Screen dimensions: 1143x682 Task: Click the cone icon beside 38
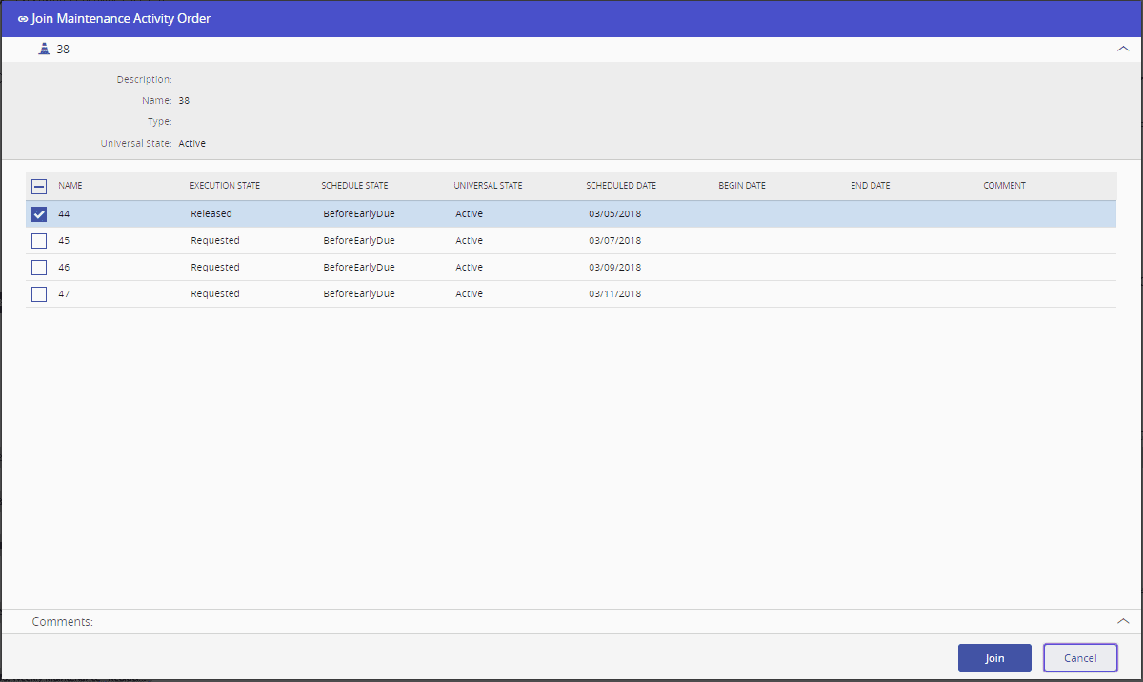[x=44, y=49]
